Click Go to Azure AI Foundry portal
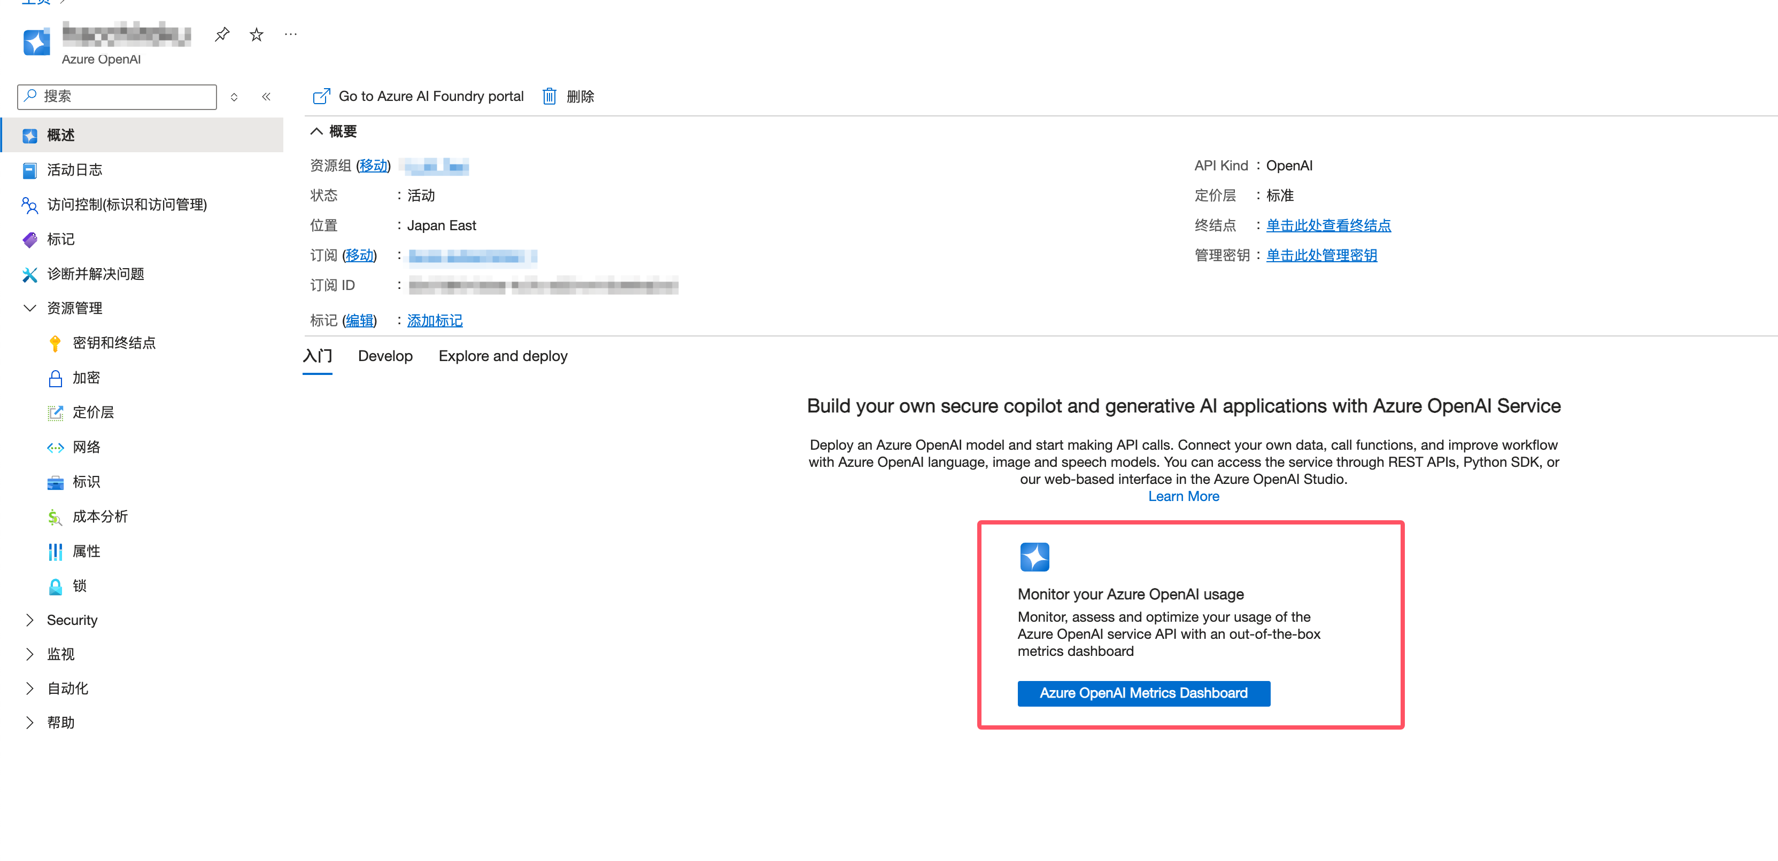The height and width of the screenshot is (861, 1778). point(418,97)
